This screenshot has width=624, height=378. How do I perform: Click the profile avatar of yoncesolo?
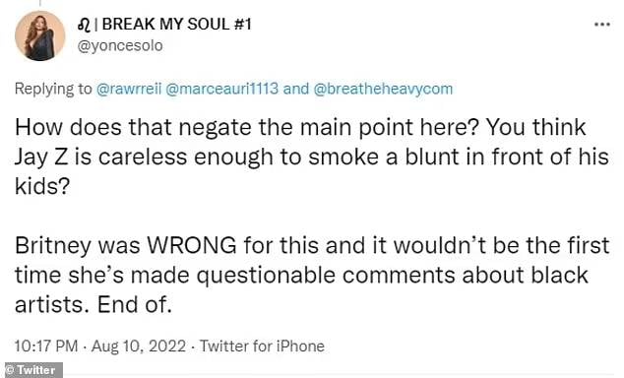39,35
